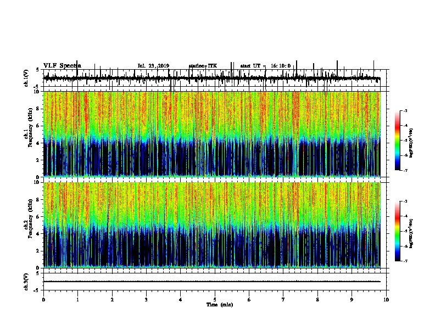The image size is (435, 336).
Task: Click the 'start UT = 16:10:0' label
Action: (x=265, y=66)
